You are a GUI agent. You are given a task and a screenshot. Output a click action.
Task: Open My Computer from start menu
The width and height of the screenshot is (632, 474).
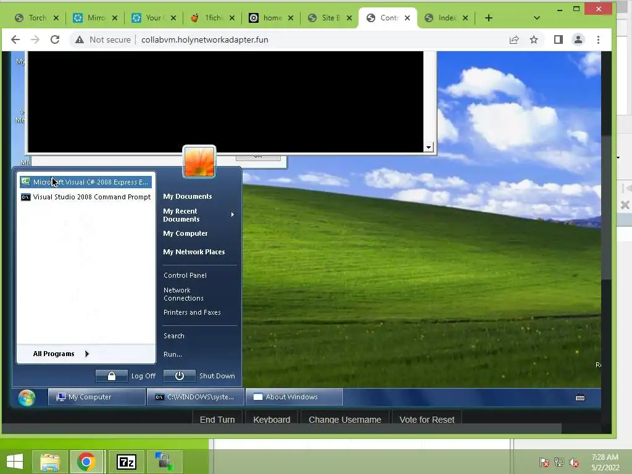pyautogui.click(x=185, y=233)
